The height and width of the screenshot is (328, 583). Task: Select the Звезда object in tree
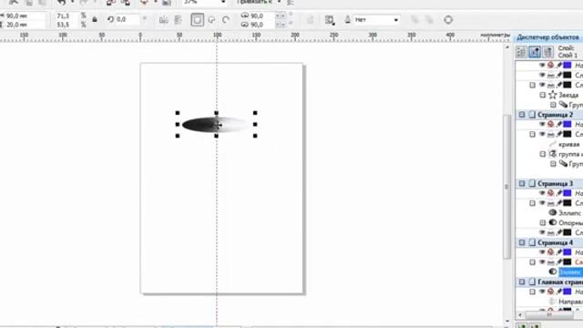(568, 95)
